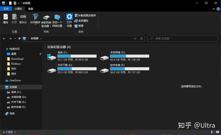Click the new folder quick-access toolbar icon
The width and height of the screenshot is (221, 135).
15,3
